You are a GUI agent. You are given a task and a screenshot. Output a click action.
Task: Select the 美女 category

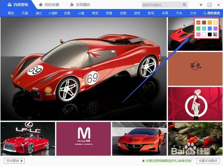coord(39,13)
